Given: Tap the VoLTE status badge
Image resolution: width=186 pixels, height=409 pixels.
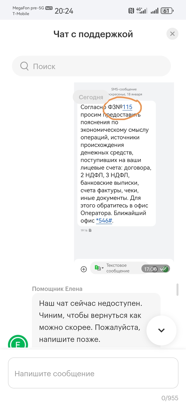Looking at the screenshot, I should pos(49,8).
